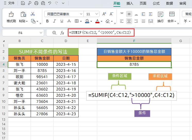Toggle Strikethrough formatting
The image size is (192, 140).
(69, 21)
